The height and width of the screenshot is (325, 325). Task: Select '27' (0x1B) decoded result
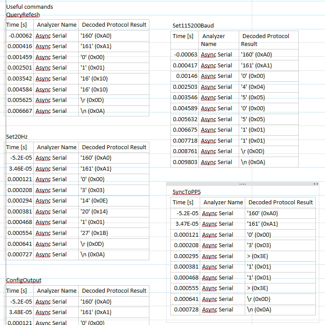point(94,233)
